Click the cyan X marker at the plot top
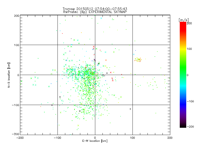The height and width of the screenshot is (150, 200). point(101,18)
